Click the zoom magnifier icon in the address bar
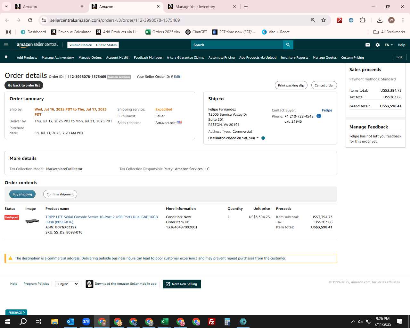410x328 pixels. (x=313, y=20)
